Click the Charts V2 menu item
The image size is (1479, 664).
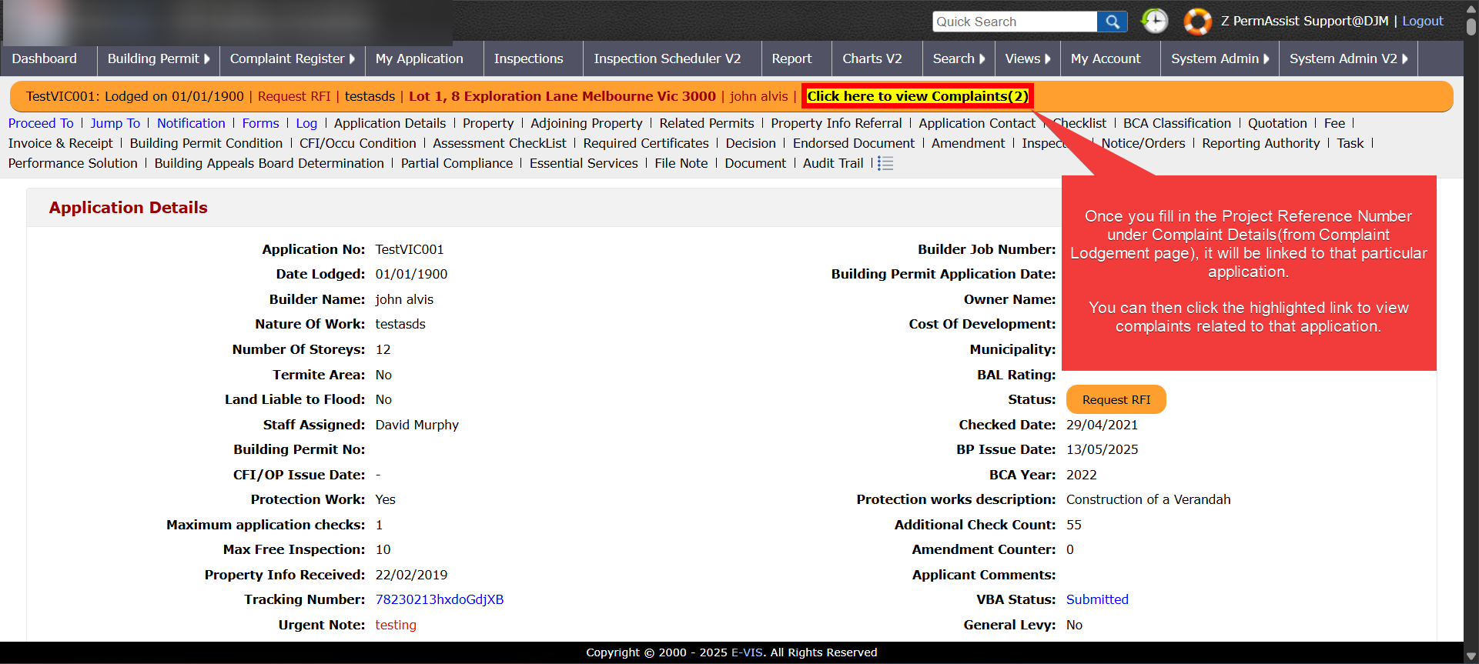tap(872, 58)
